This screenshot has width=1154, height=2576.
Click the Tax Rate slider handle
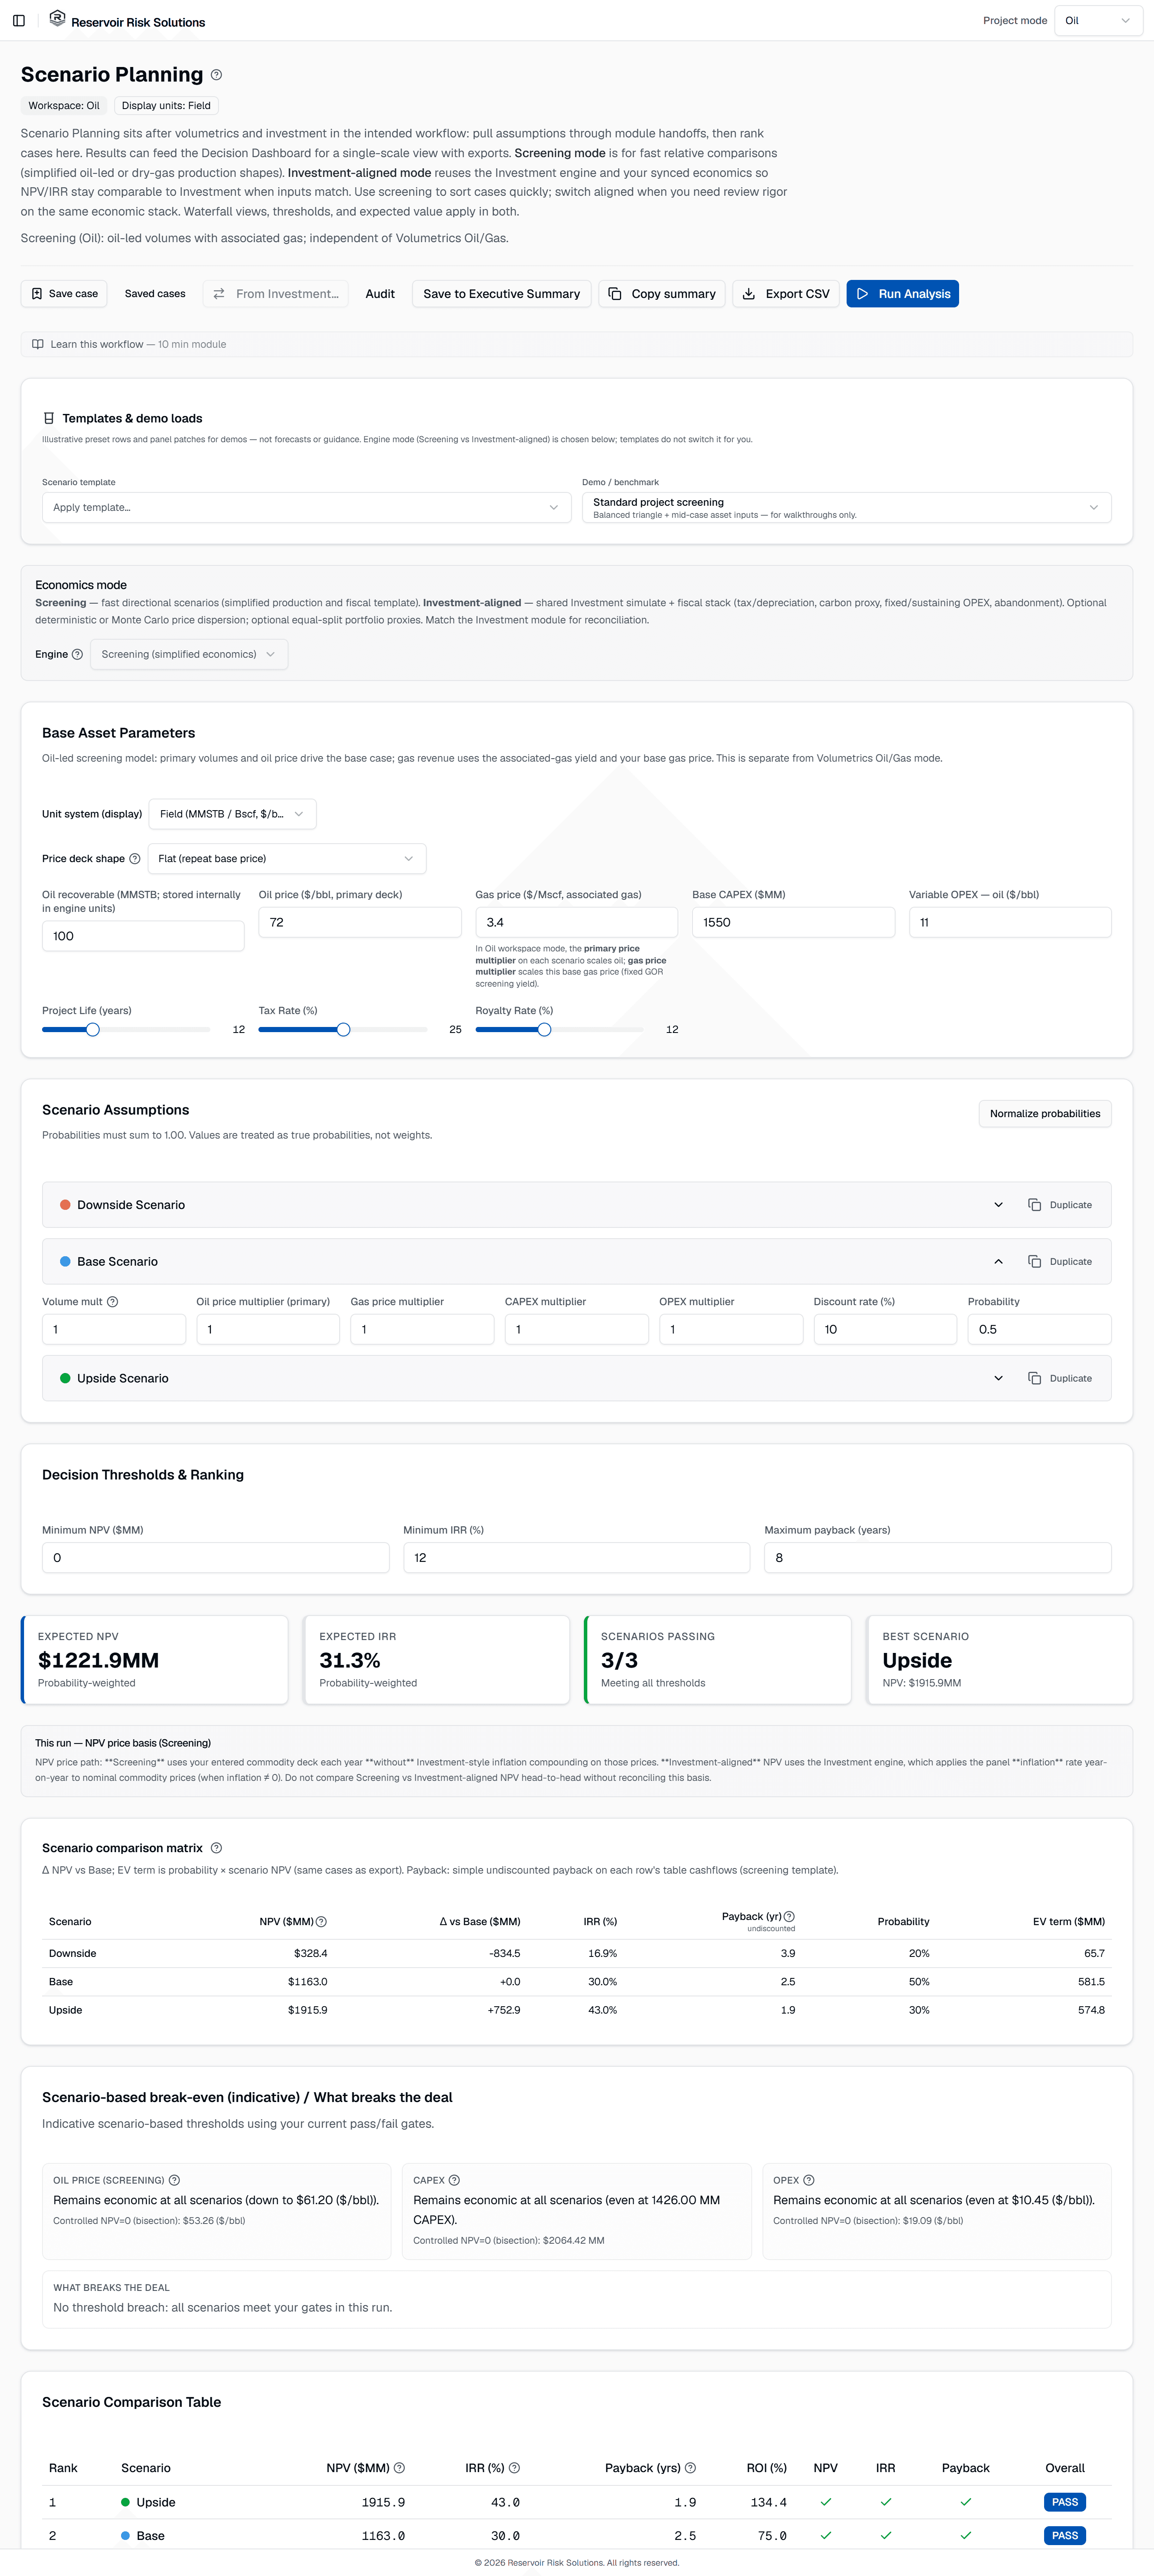click(x=343, y=1030)
